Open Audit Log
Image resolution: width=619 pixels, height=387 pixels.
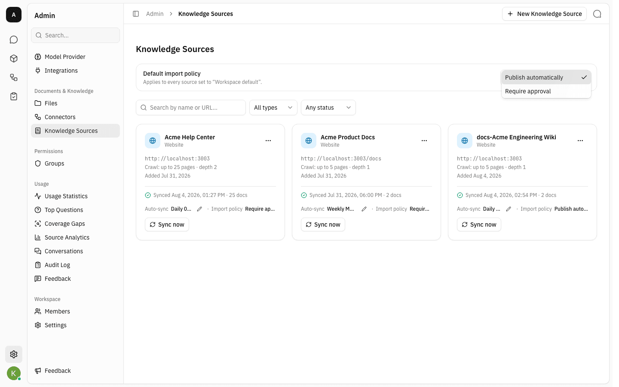[75, 265]
